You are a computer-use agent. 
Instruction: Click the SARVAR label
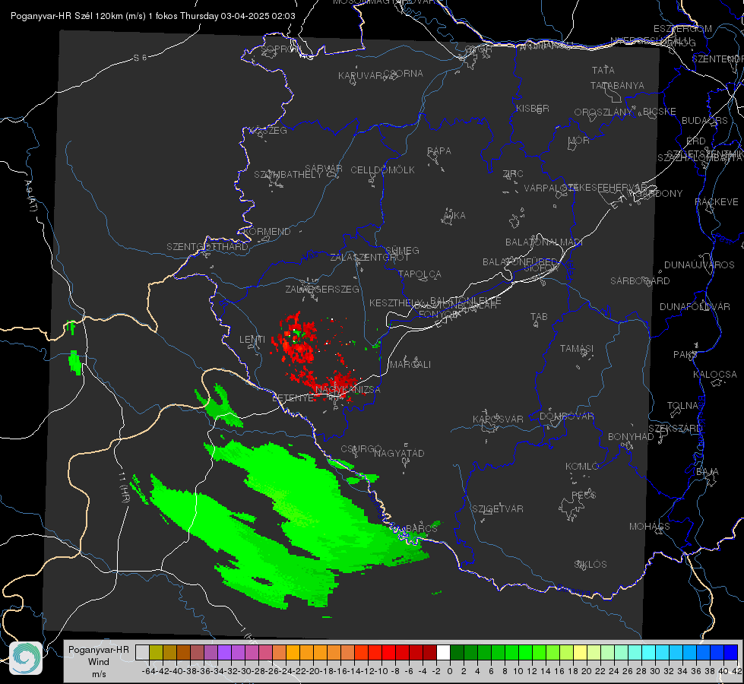pos(323,169)
